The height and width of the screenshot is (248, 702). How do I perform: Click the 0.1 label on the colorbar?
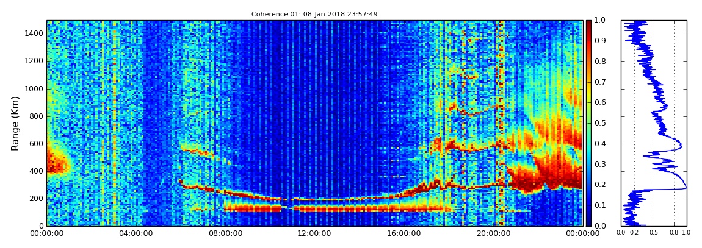tap(599, 205)
